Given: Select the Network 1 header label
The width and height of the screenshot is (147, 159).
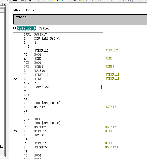Looking at the screenshot, I should pos(26,28).
